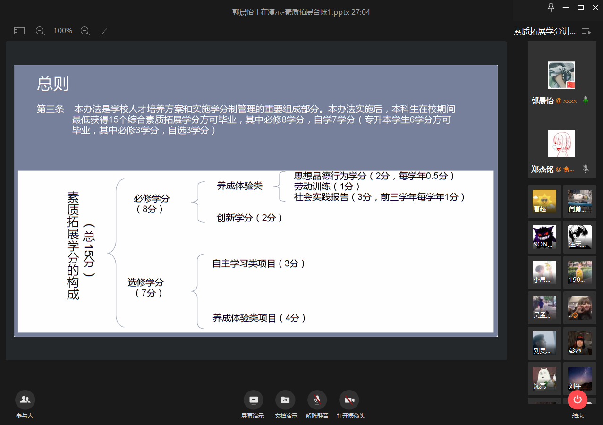
Task: Click the collapse arrow icon beside zoom
Action: coord(104,31)
